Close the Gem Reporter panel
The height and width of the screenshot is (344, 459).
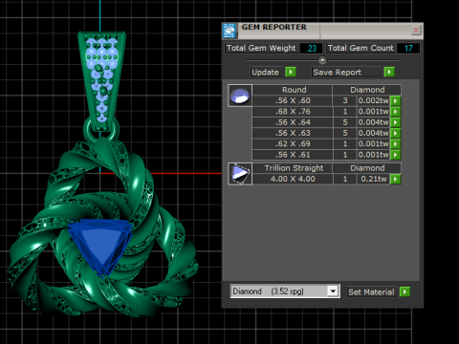416,31
